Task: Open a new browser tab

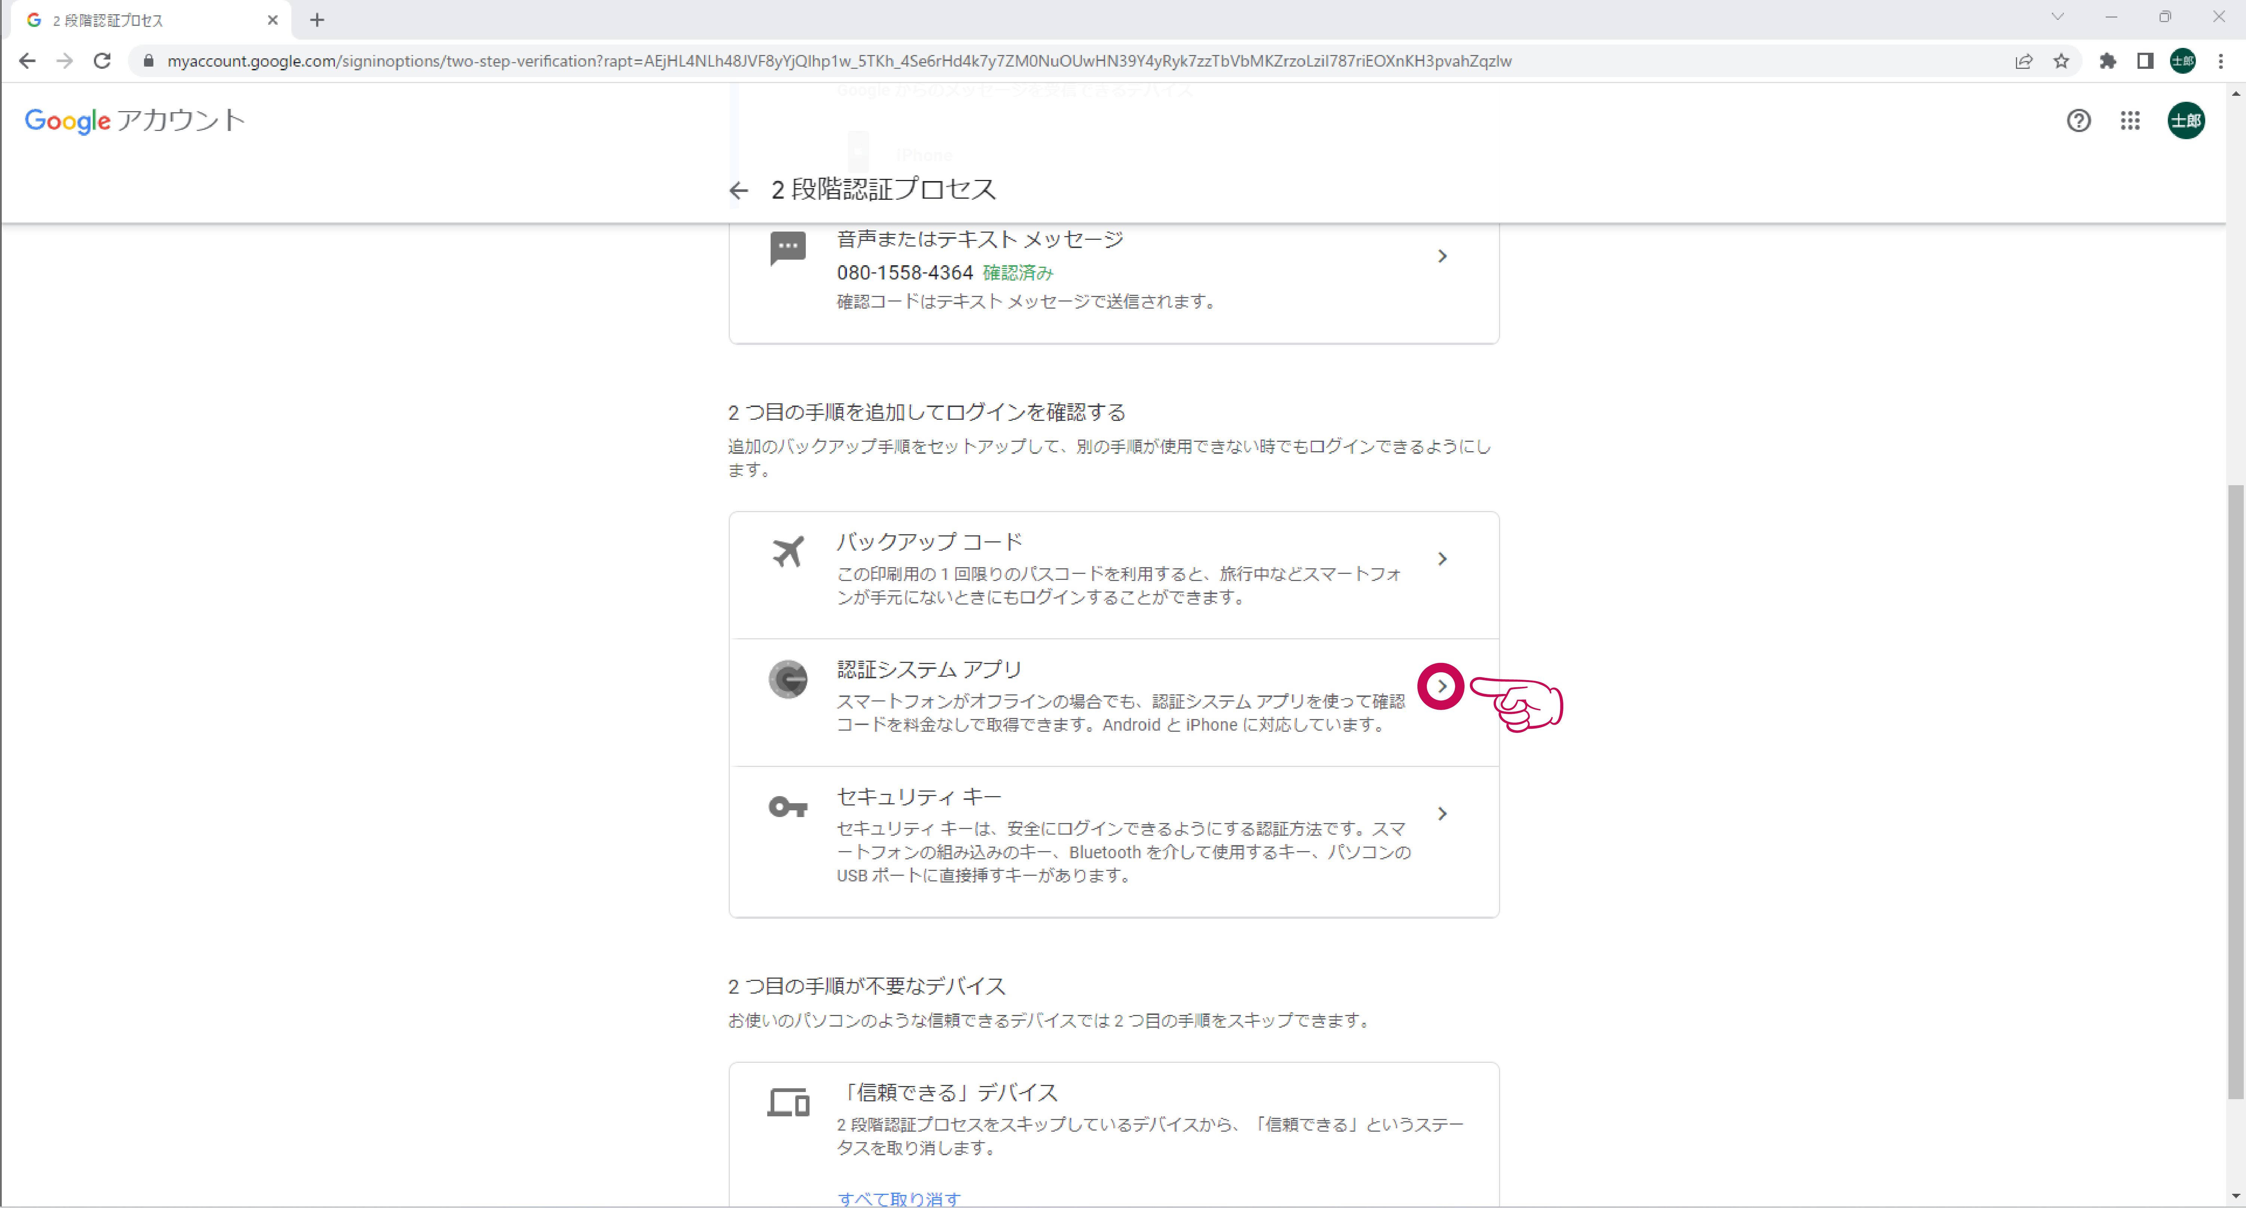Action: (x=317, y=20)
